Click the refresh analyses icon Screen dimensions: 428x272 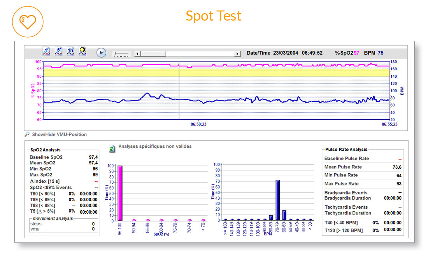[x=112, y=148]
